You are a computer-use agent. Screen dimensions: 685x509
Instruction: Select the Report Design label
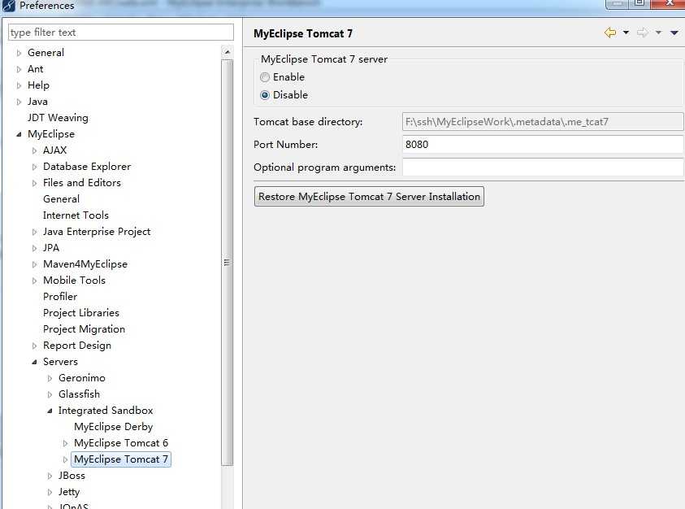[x=77, y=346]
